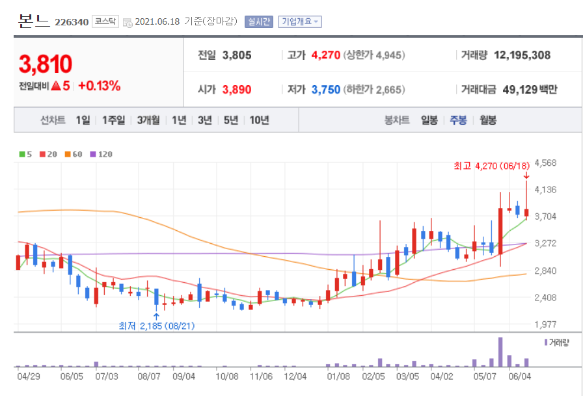Click the 전일 value 3,805

[237, 55]
